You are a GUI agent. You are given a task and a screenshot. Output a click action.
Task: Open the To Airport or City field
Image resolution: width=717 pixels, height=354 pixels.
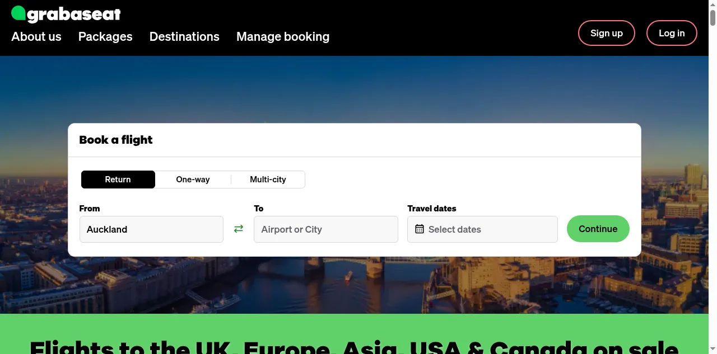click(325, 229)
